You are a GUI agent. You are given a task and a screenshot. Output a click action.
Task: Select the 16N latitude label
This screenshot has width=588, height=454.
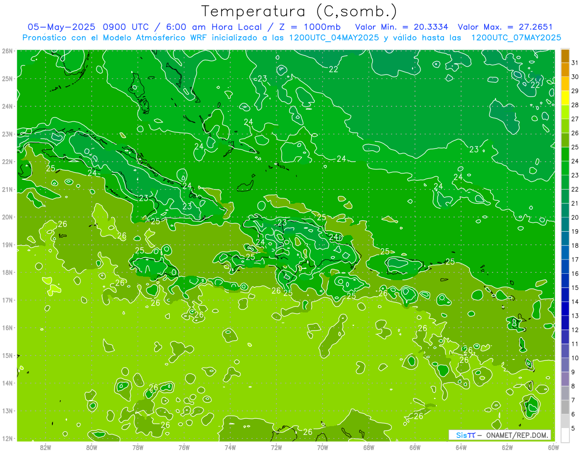pos(7,328)
